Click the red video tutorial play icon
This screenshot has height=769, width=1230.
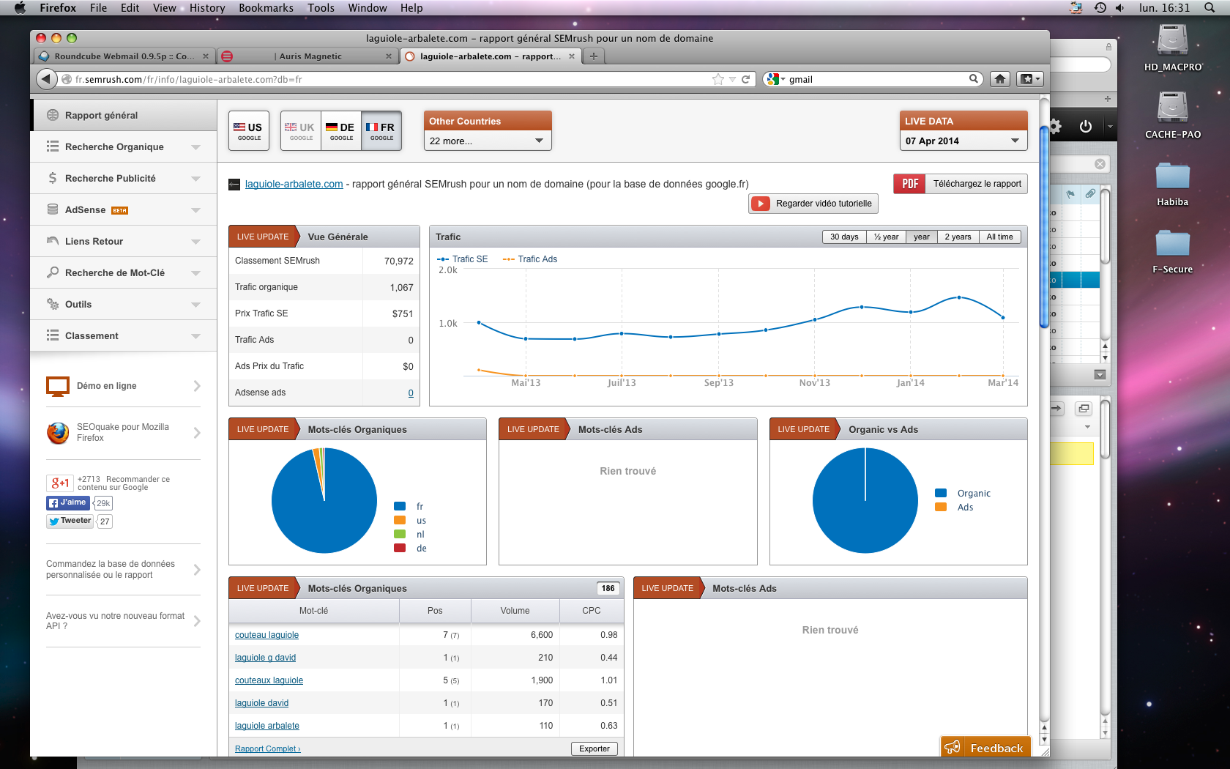point(761,204)
